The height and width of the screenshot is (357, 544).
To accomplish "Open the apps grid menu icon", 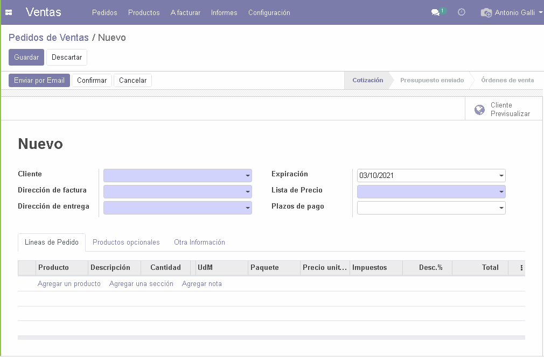I will coord(9,12).
